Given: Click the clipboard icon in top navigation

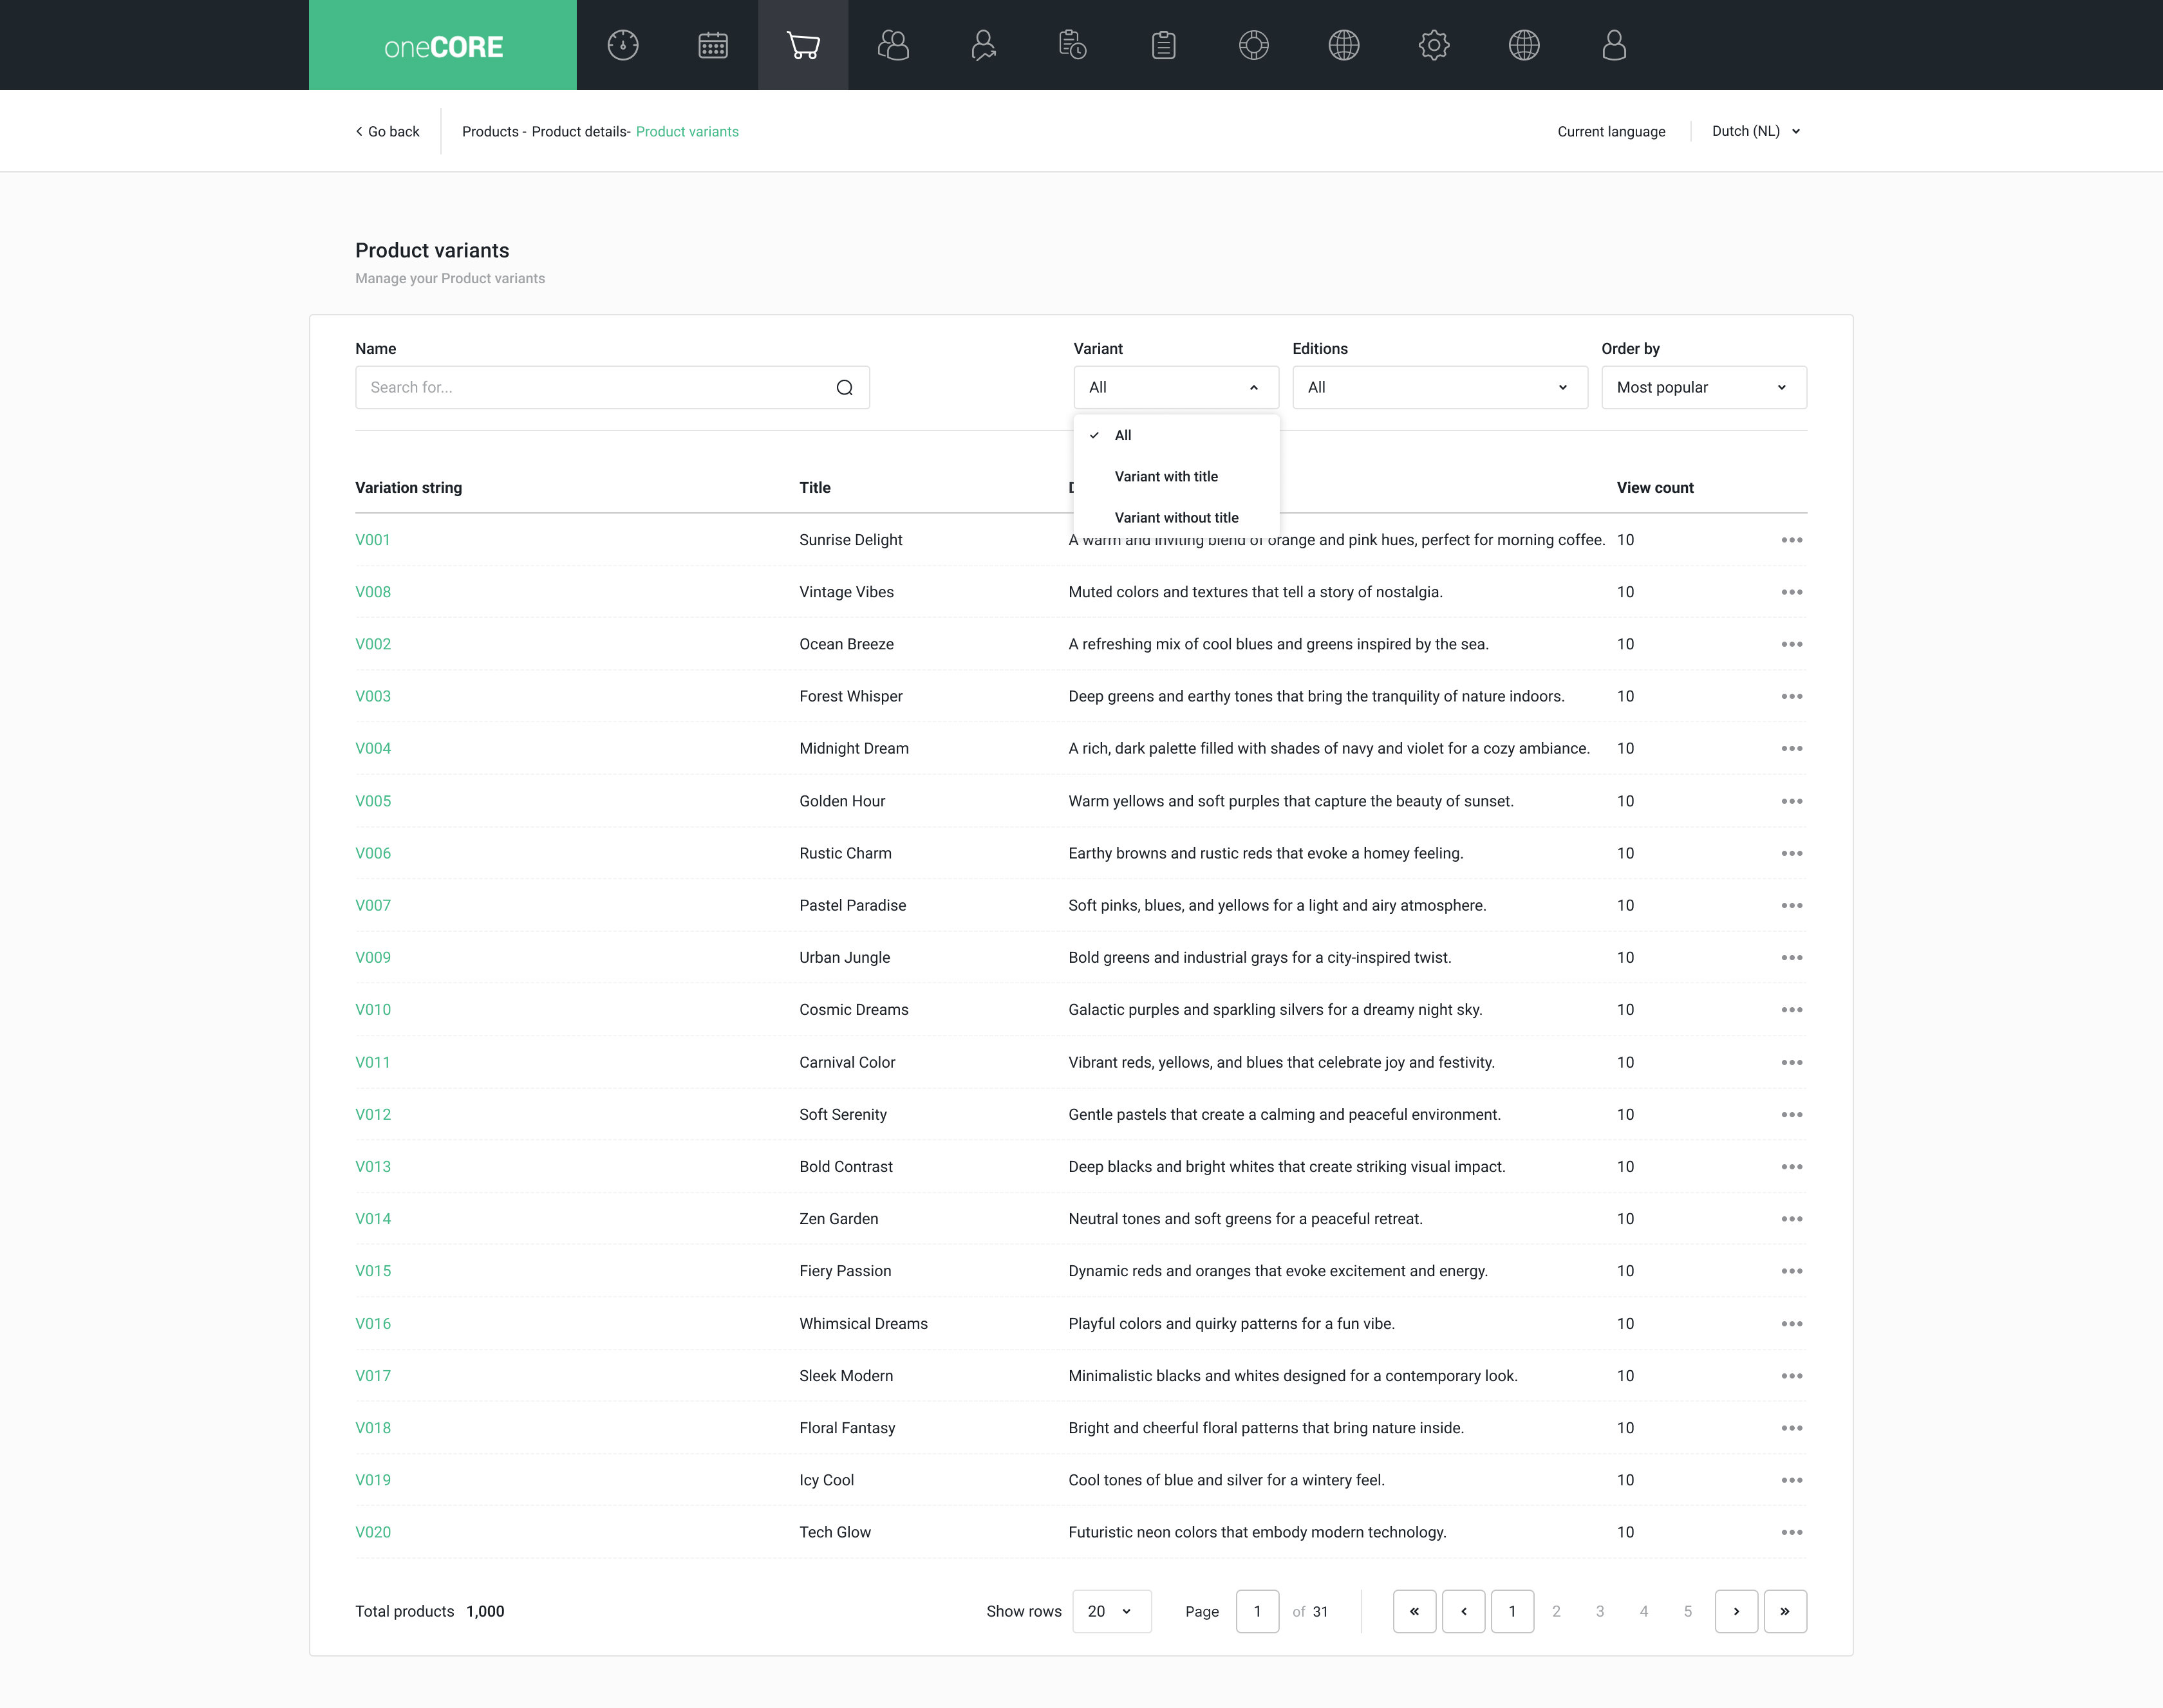Looking at the screenshot, I should click(x=1163, y=45).
